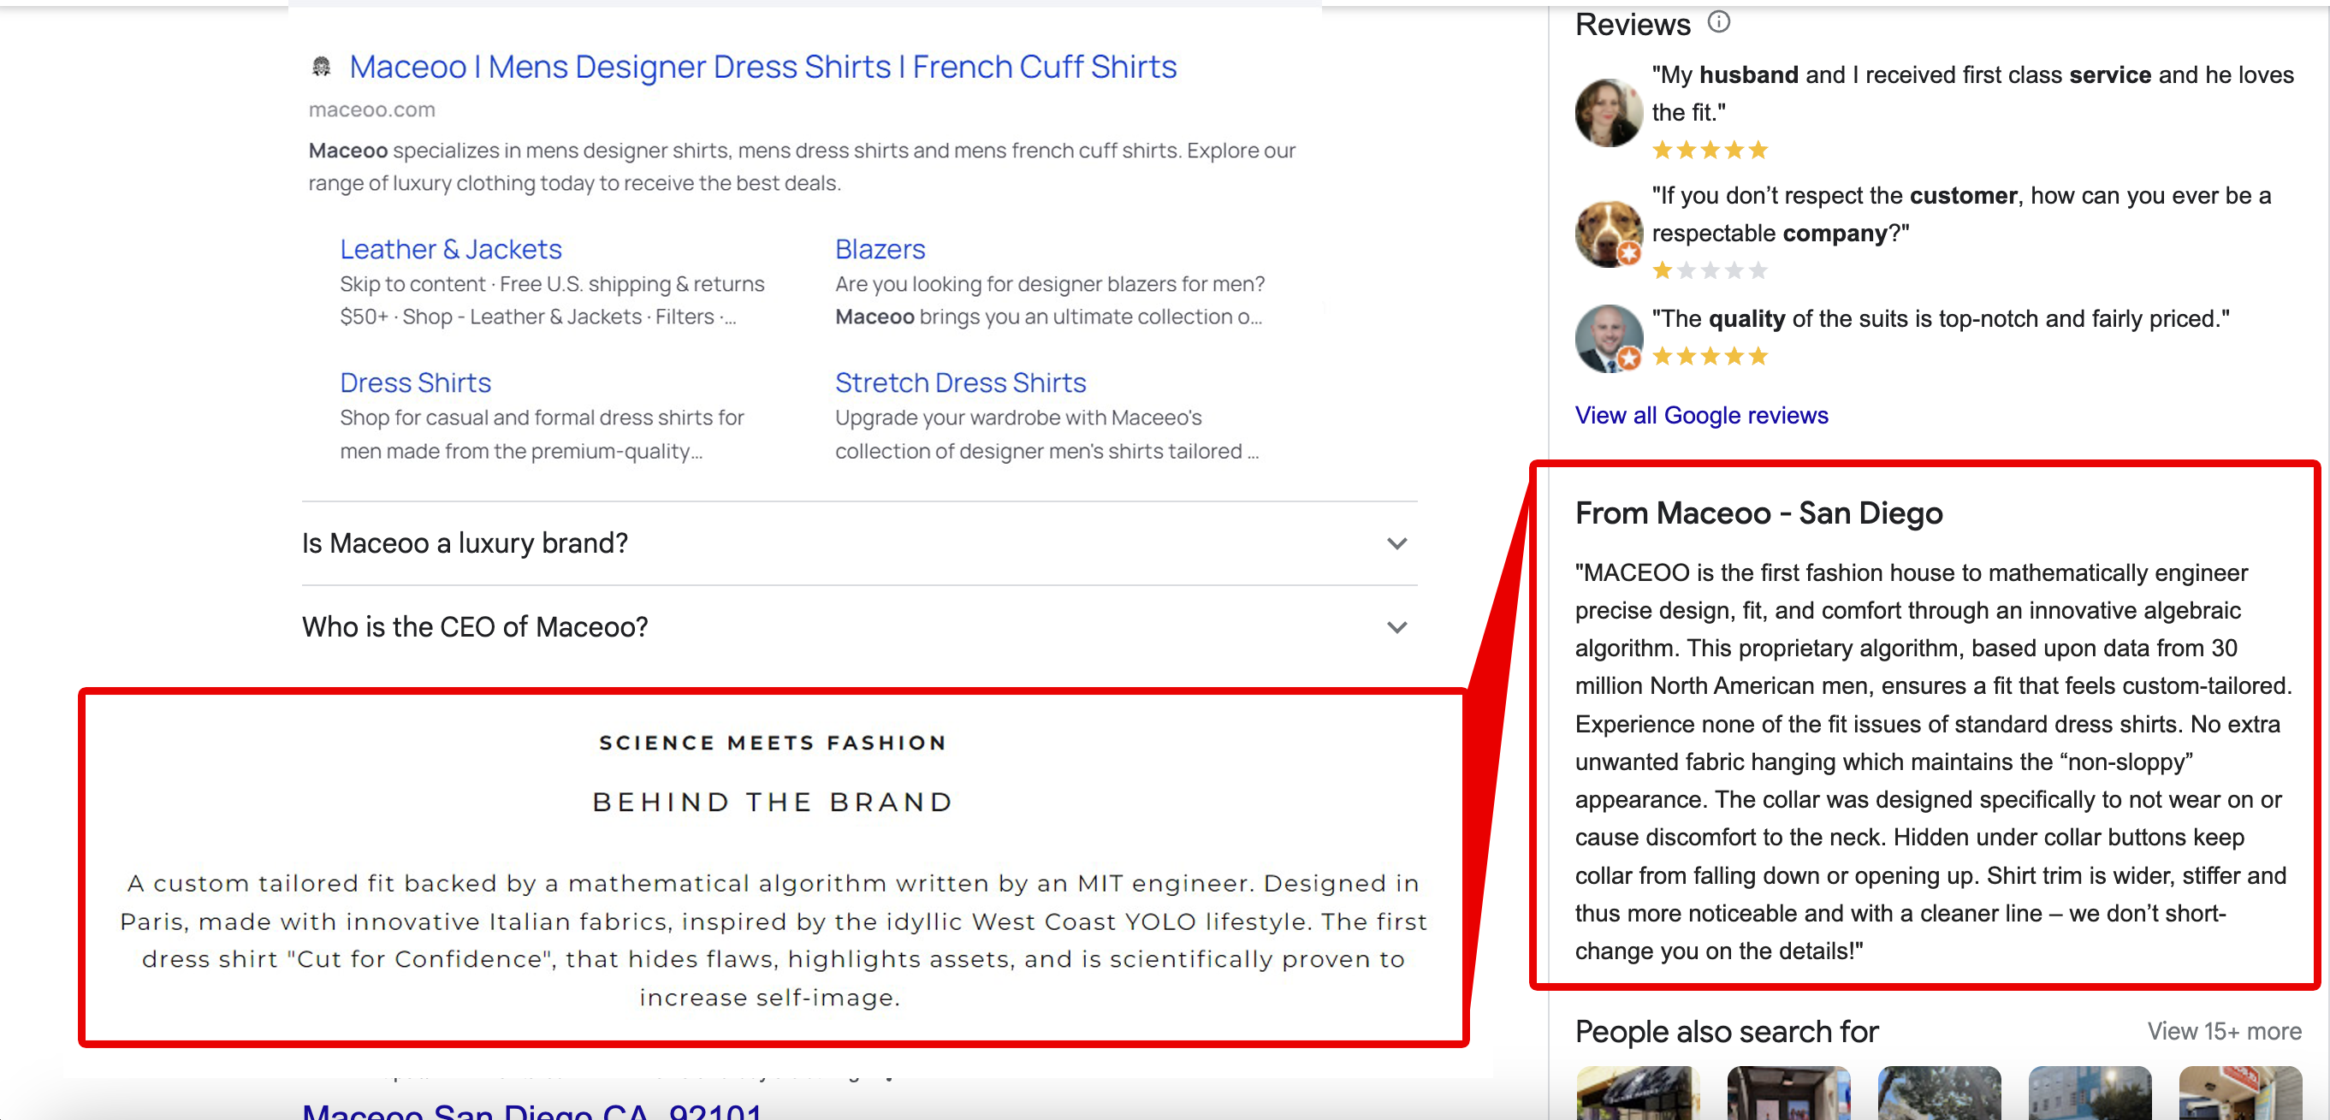Click the avatar of the 'My husband' reviewer
Viewport: 2330px width, 1120px height.
pyautogui.click(x=1608, y=112)
